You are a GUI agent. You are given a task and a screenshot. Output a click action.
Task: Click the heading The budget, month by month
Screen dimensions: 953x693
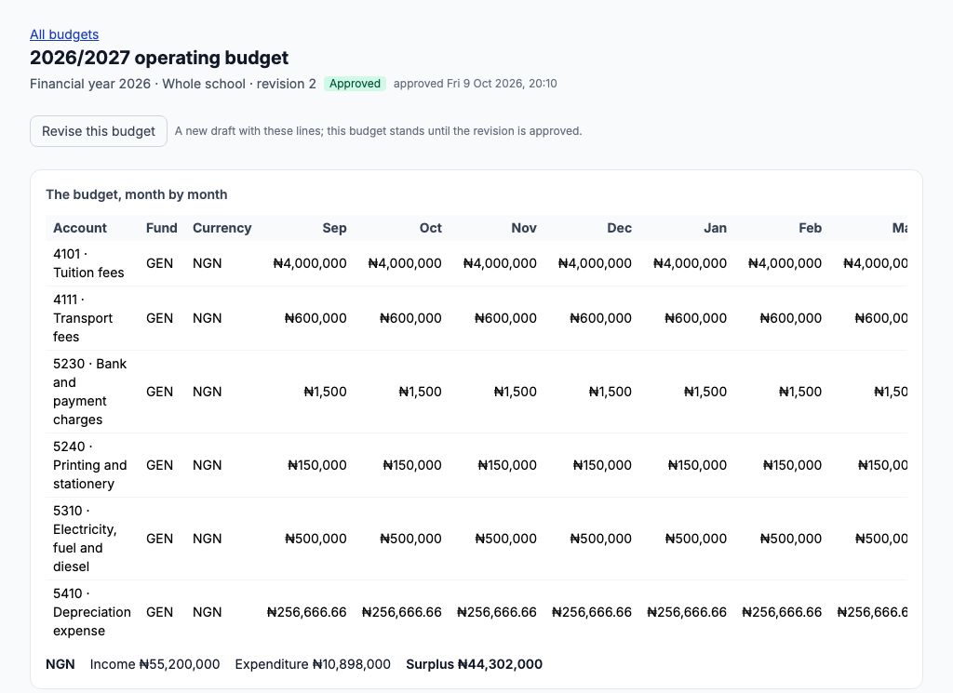pyautogui.click(x=136, y=194)
